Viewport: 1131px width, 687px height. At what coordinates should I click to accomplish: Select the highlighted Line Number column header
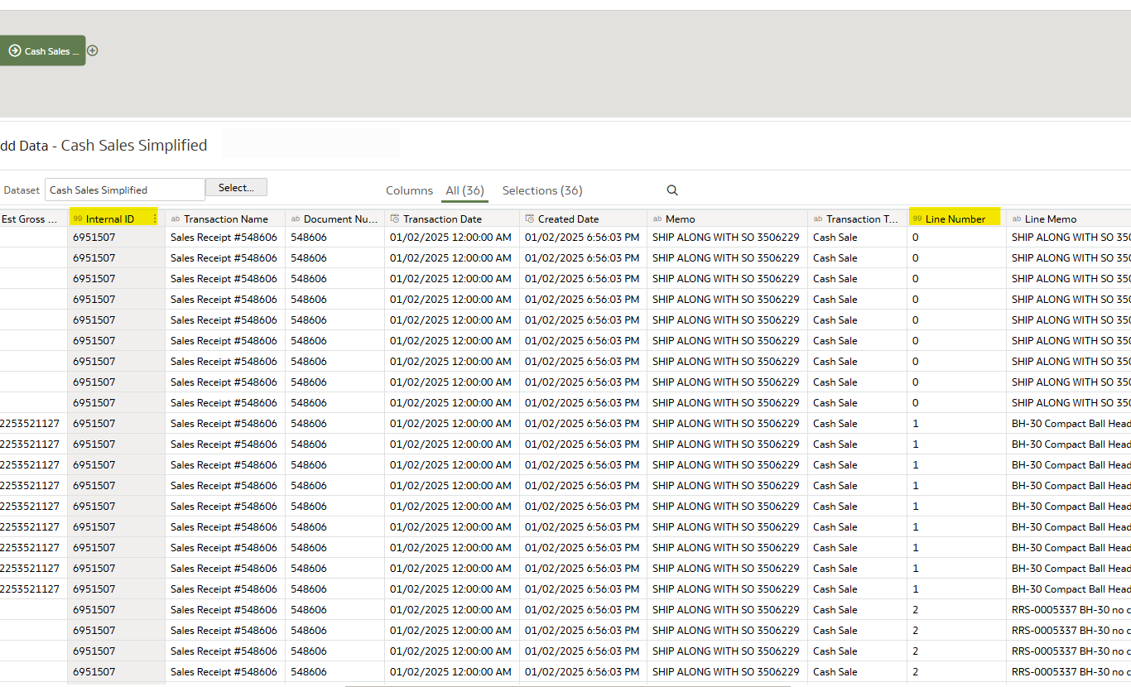point(955,219)
